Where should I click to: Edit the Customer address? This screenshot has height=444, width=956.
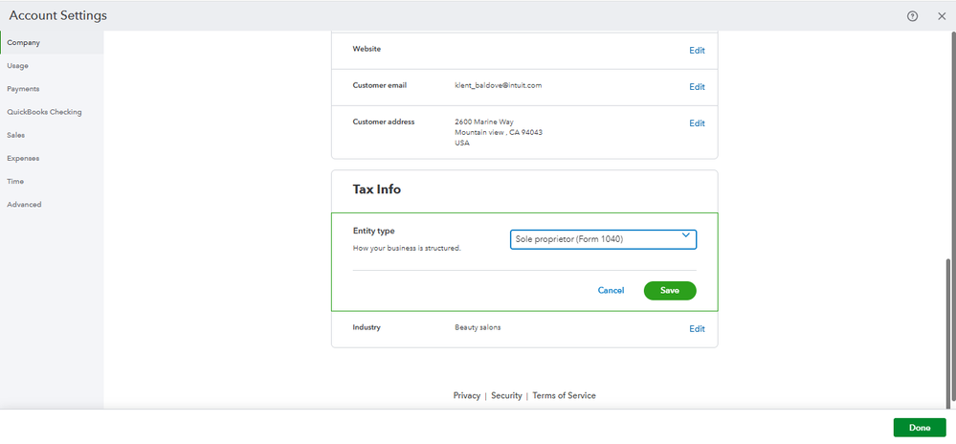[x=697, y=122]
